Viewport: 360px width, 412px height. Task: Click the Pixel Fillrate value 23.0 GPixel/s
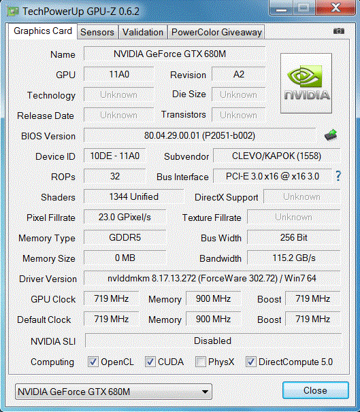[x=125, y=217]
